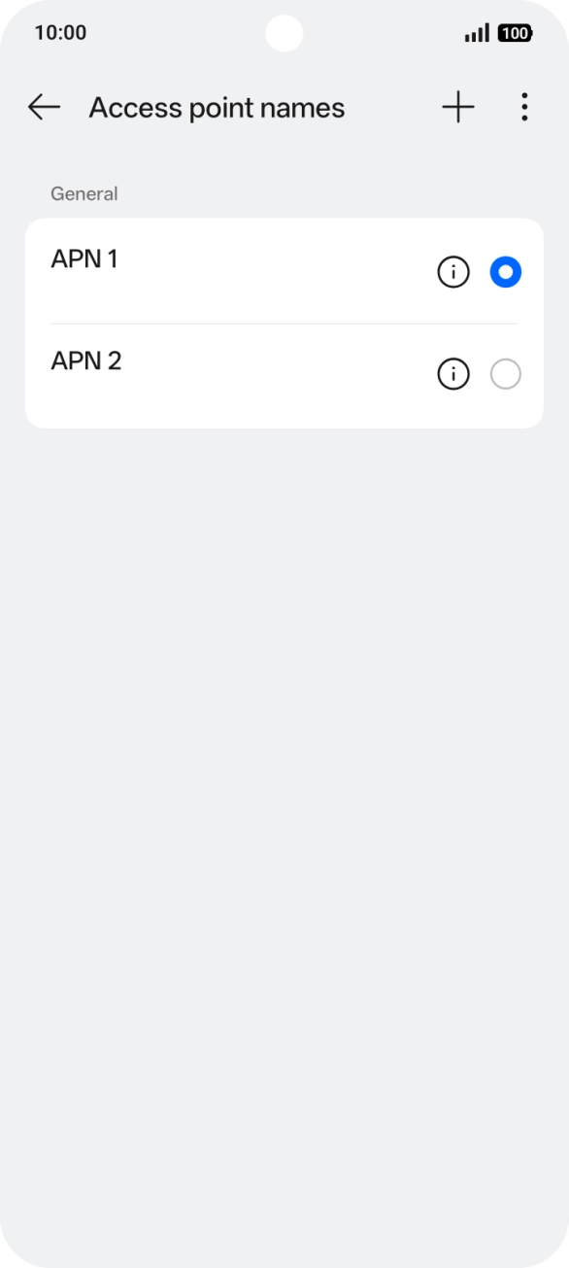
Task: Click the plus icon to create an APN
Action: pyautogui.click(x=455, y=107)
